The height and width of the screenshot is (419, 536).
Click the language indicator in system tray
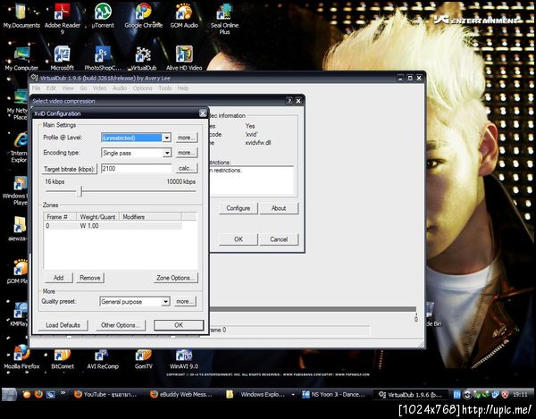tap(456, 394)
